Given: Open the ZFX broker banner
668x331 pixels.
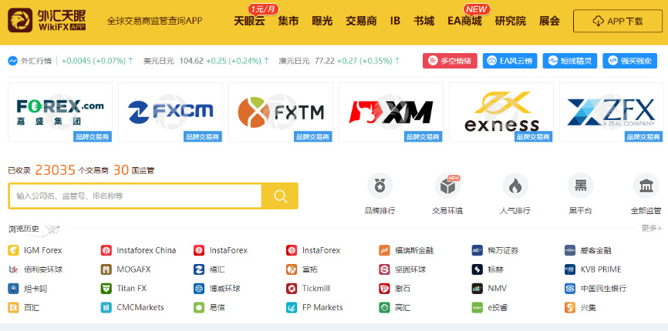Looking at the screenshot, I should 612,112.
